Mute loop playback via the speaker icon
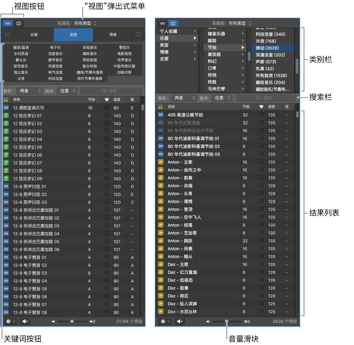The width and height of the screenshot is (354, 345). coord(25,321)
